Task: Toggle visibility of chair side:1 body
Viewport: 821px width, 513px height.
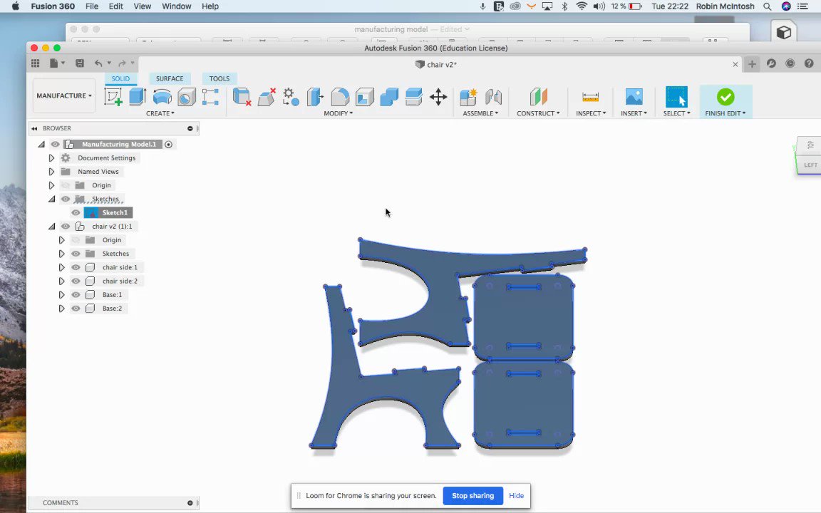Action: pos(76,267)
